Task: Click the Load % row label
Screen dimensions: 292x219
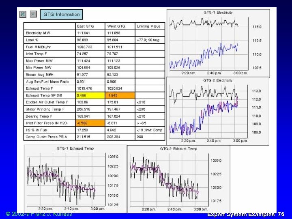Action: click(32, 40)
